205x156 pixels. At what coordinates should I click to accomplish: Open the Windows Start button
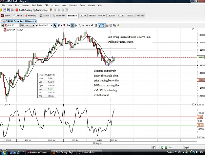point(4,152)
